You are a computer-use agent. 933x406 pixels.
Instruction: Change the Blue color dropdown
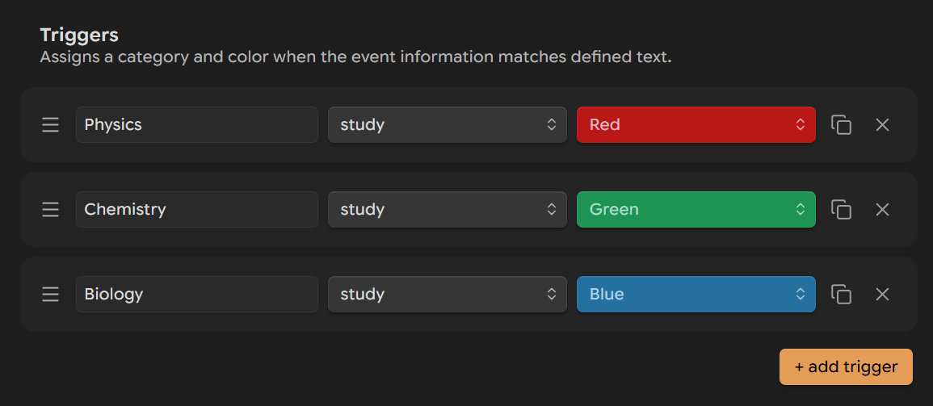point(696,295)
